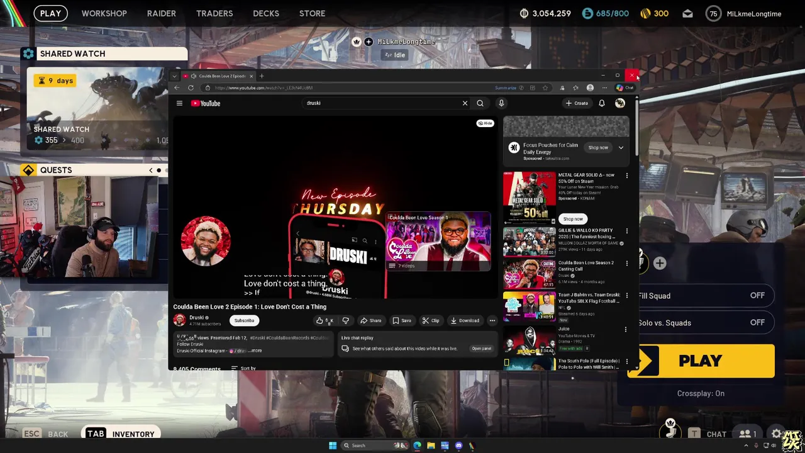Click the YouTube logo home link
The height and width of the screenshot is (453, 805).
[206, 103]
